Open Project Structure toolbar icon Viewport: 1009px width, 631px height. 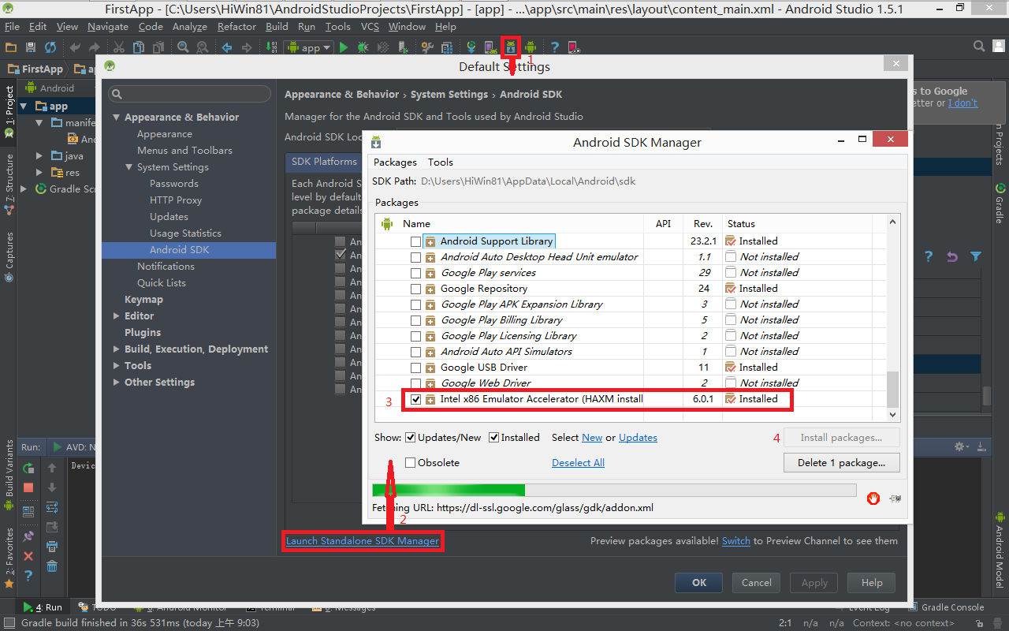pyautogui.click(x=447, y=48)
